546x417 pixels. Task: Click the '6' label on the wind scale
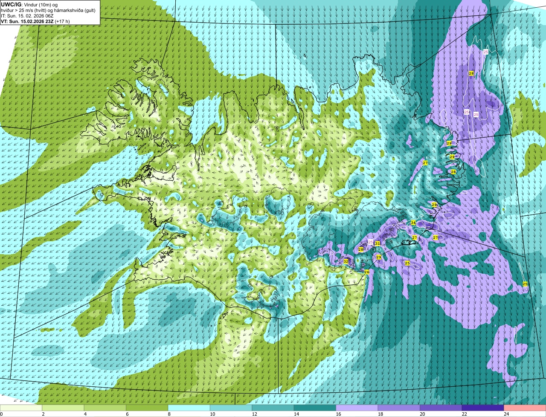point(127,414)
